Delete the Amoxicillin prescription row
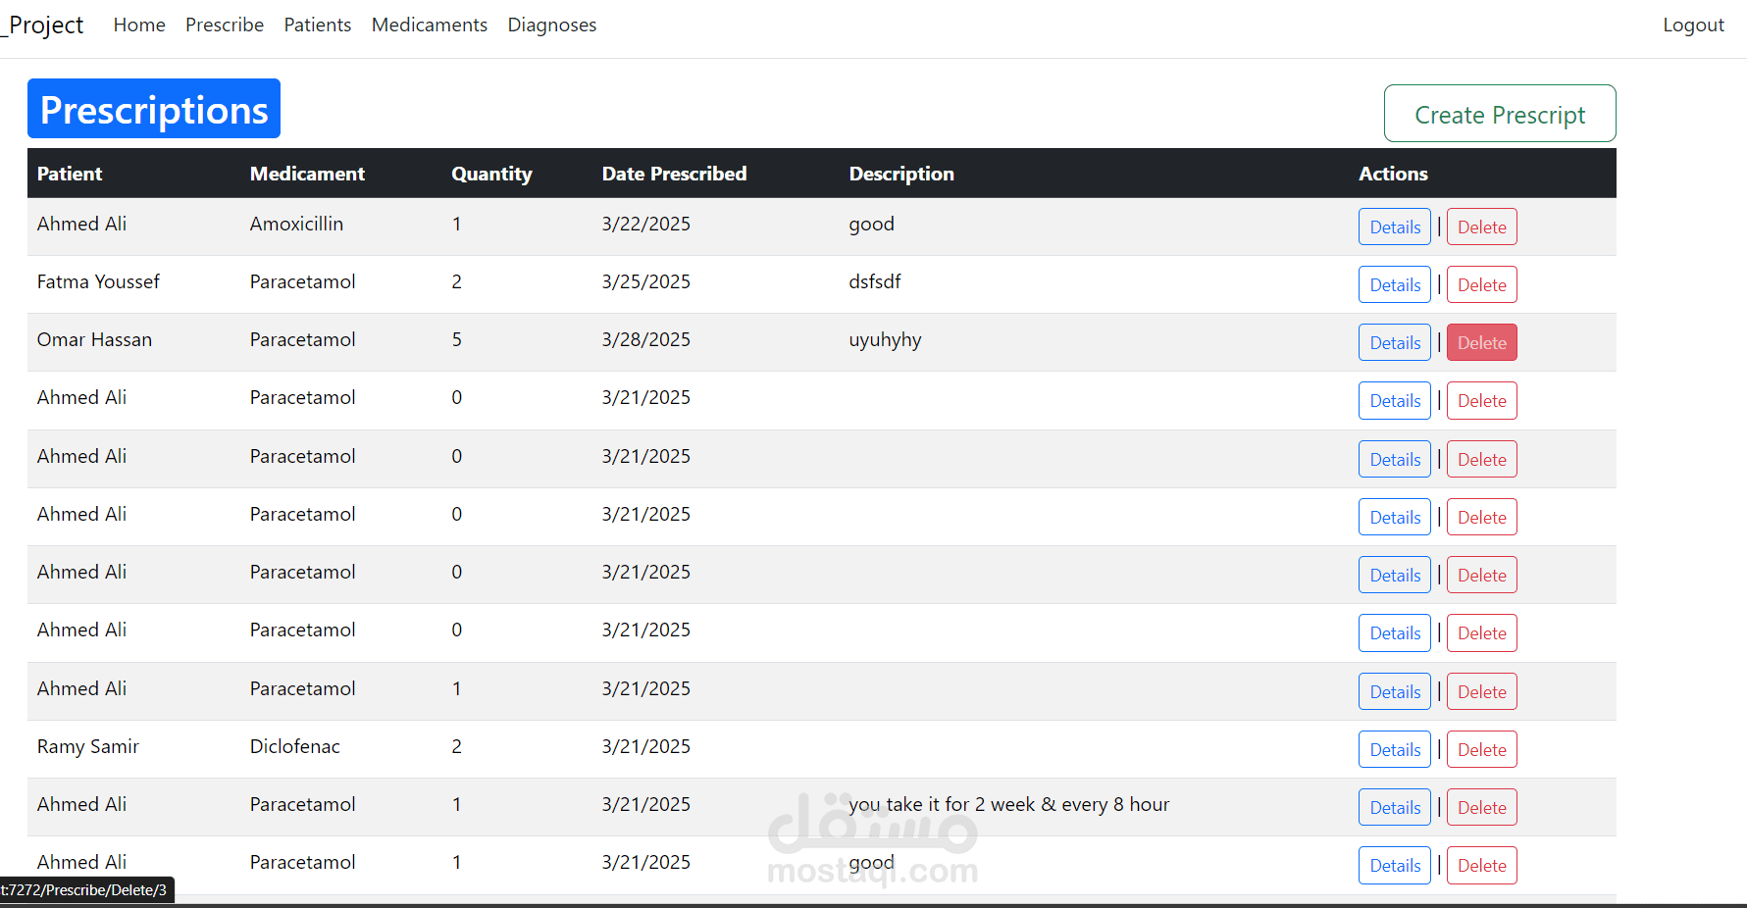Viewport: 1747px width, 908px height. pyautogui.click(x=1481, y=227)
